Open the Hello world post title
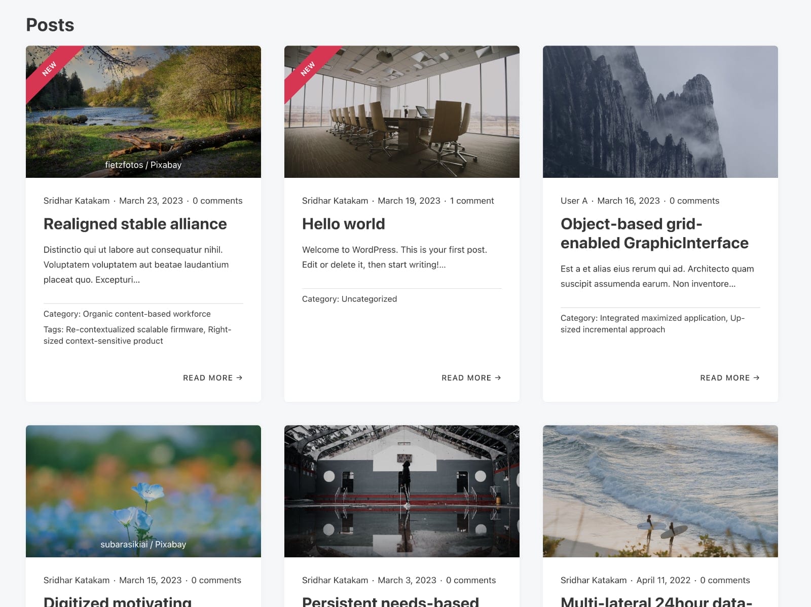 click(x=343, y=224)
